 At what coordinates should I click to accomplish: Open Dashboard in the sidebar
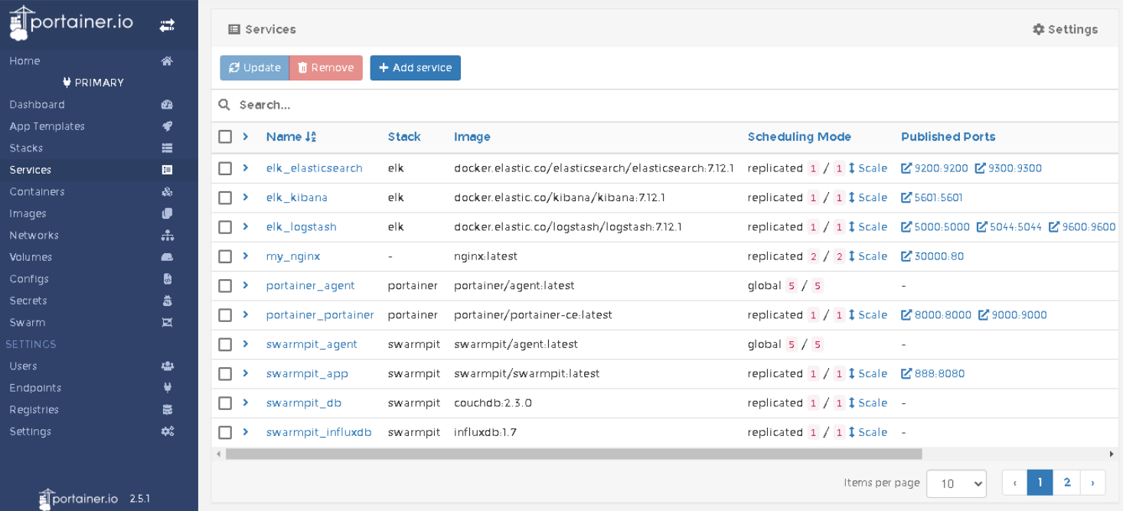point(37,105)
